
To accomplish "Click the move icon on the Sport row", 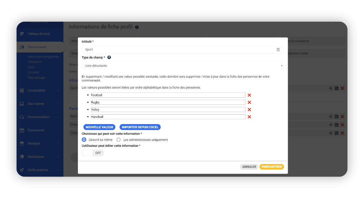I will tap(331, 88).
